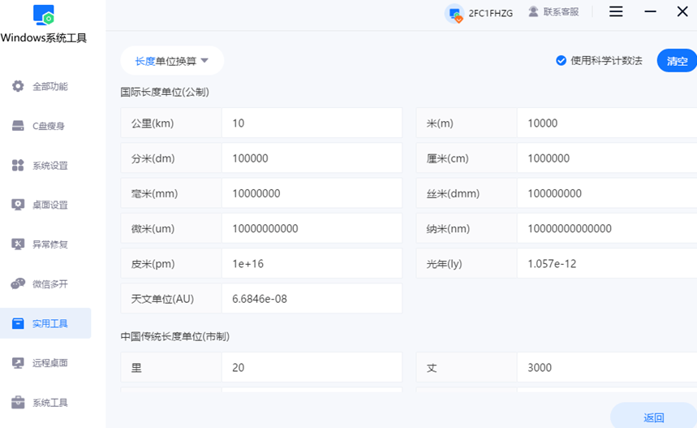
Task: Open 桌面设置 sidebar item
Action: (x=45, y=205)
